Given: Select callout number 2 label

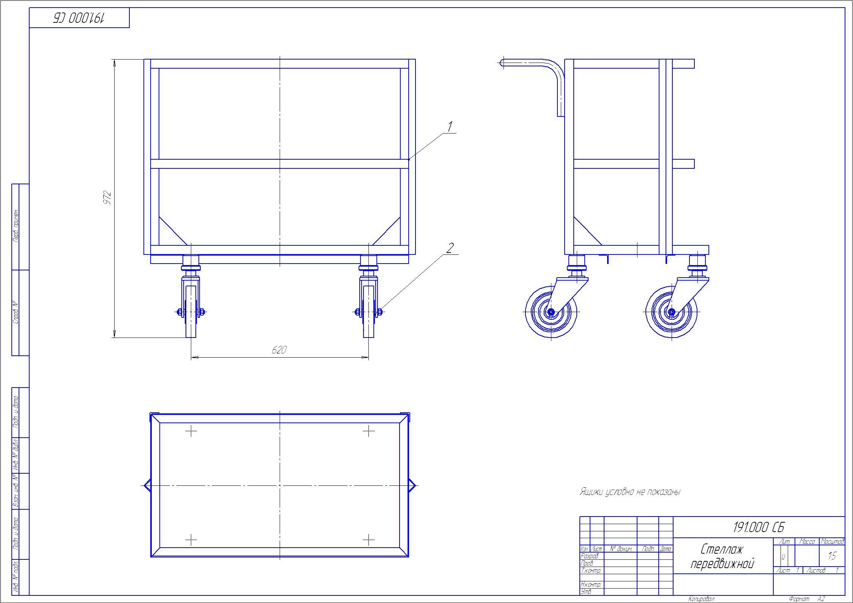Looking at the screenshot, I should (450, 248).
